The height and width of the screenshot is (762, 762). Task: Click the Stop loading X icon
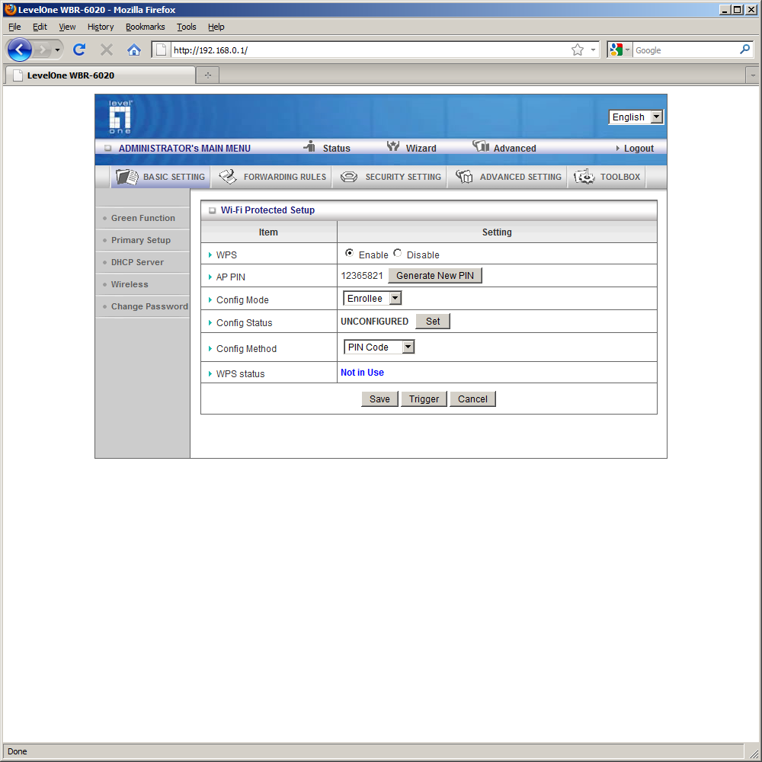[x=107, y=50]
